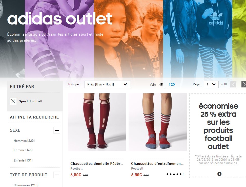The width and height of the screenshot is (246, 187).
Task: Open Chaussettes d'entraînemen... product title
Action: coord(157,163)
